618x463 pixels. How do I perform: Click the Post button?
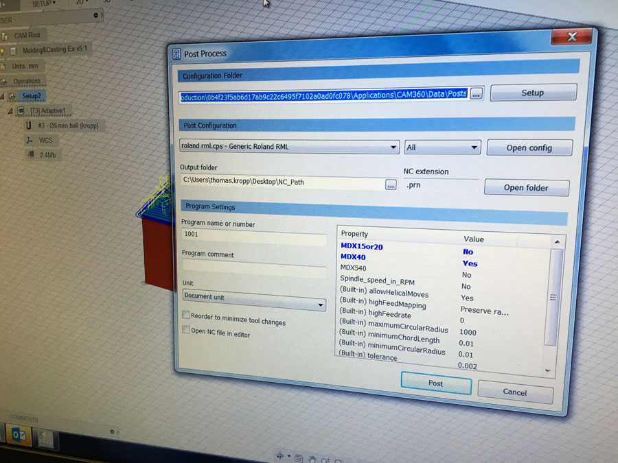436,383
